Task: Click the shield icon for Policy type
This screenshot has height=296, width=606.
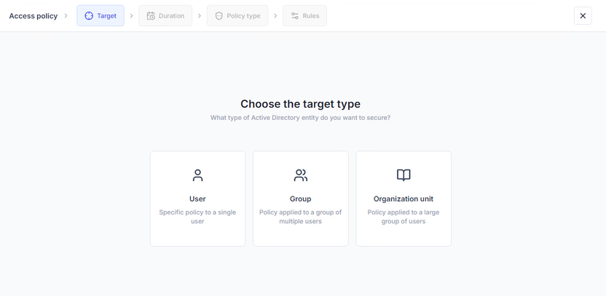Action: (x=219, y=16)
